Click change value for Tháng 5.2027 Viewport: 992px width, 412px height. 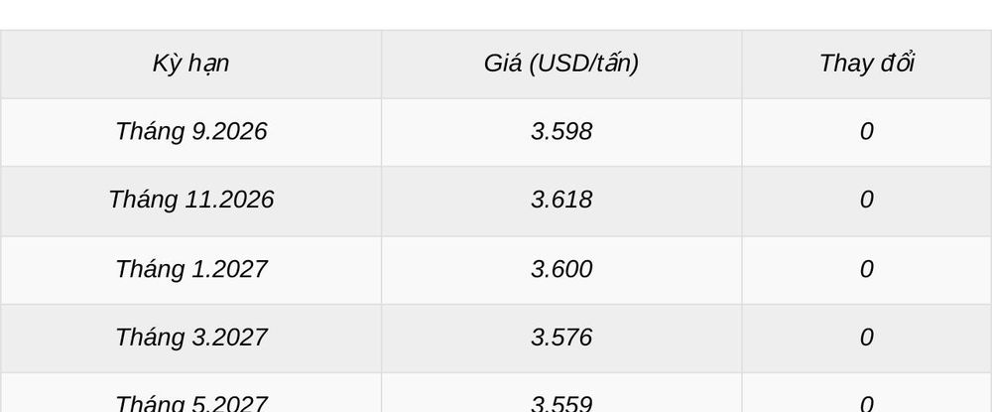pyautogui.click(x=867, y=403)
